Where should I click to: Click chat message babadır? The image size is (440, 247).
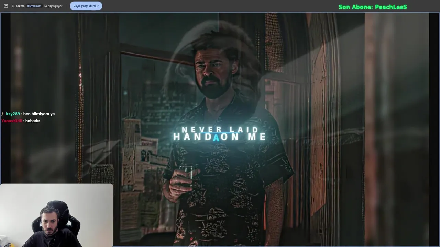[33, 121]
